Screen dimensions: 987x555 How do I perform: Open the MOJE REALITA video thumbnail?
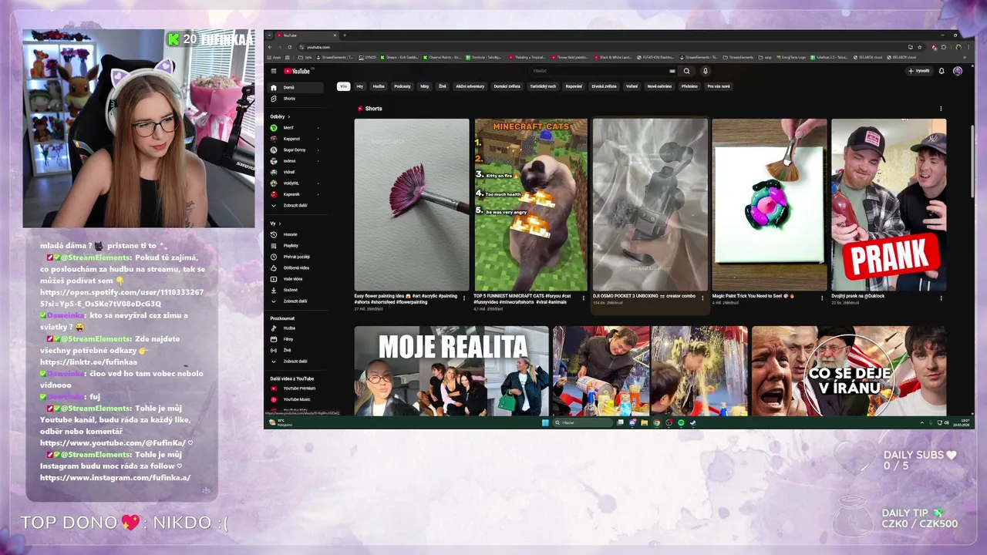point(452,372)
